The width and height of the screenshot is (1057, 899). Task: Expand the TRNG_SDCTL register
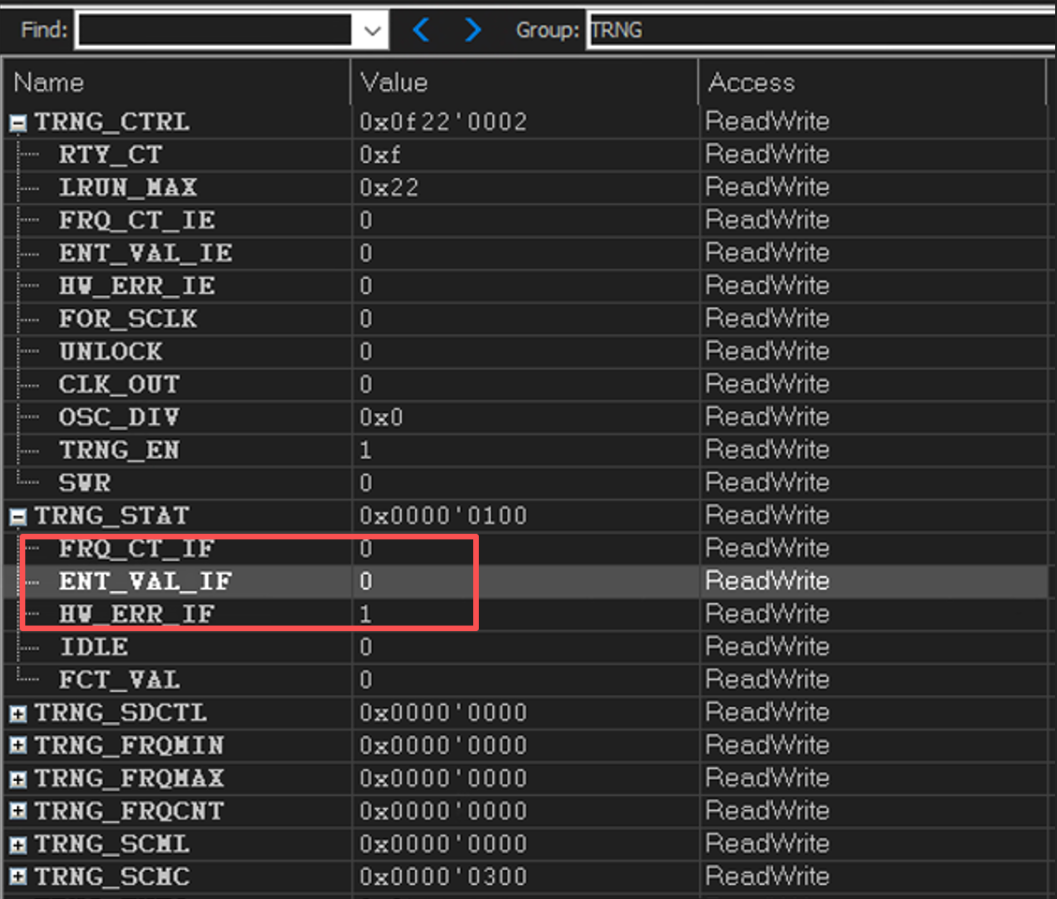18,714
